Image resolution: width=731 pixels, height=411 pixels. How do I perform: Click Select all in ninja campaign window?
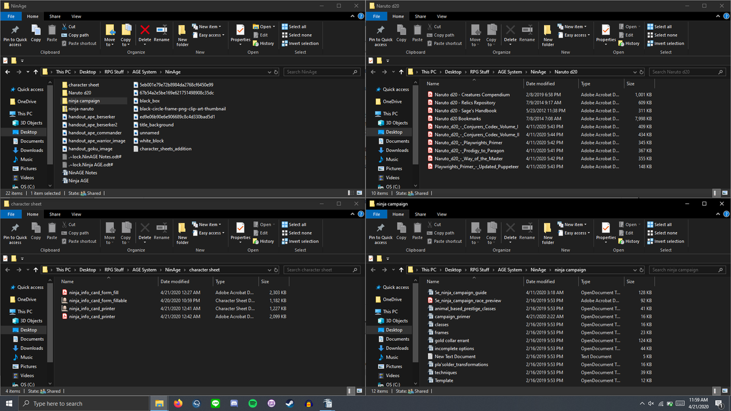(x=659, y=225)
